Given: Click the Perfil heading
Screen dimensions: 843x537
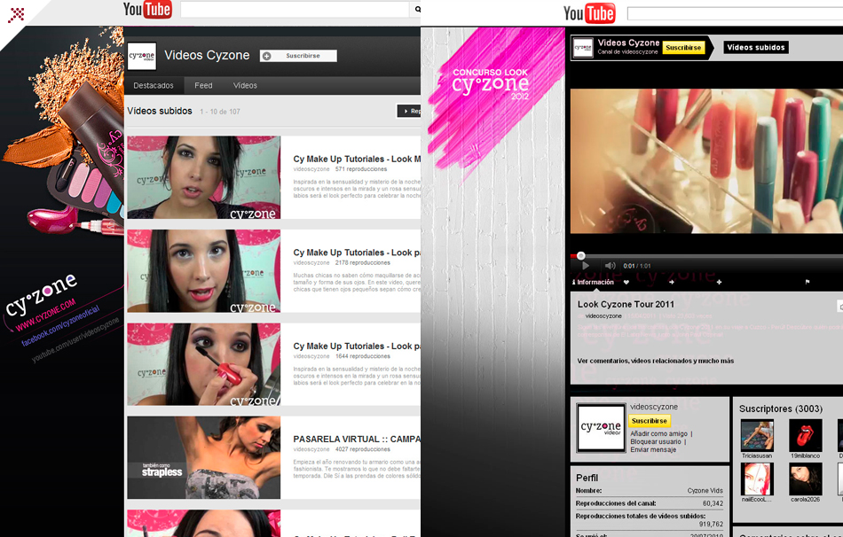Looking at the screenshot, I should click(587, 478).
